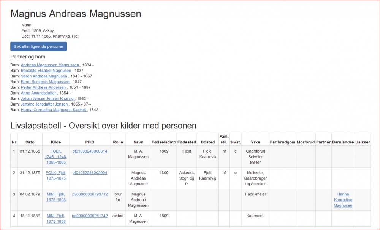Open PFID pv00000000793712
This screenshot has height=230, width=380.
[90, 194]
